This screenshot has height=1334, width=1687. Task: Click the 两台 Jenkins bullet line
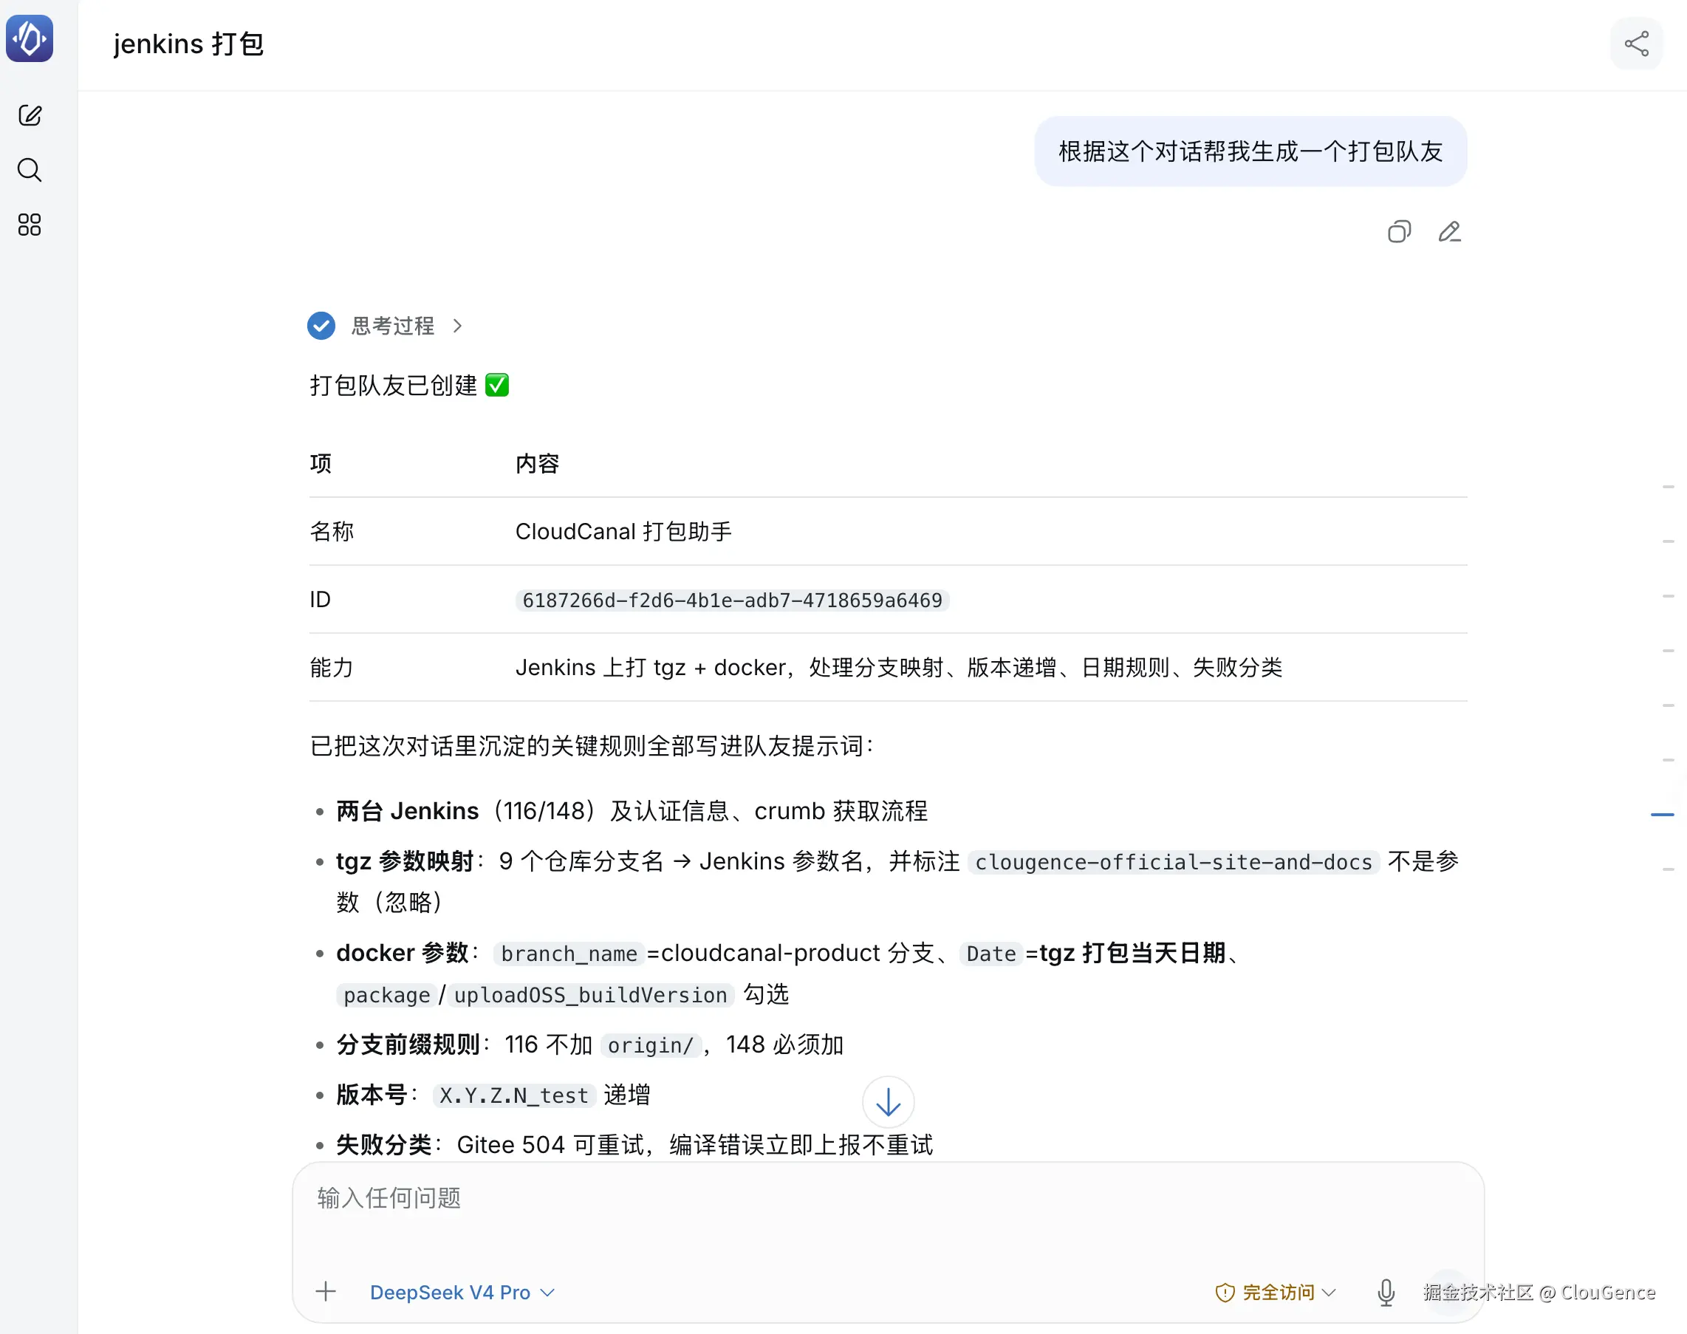(632, 812)
